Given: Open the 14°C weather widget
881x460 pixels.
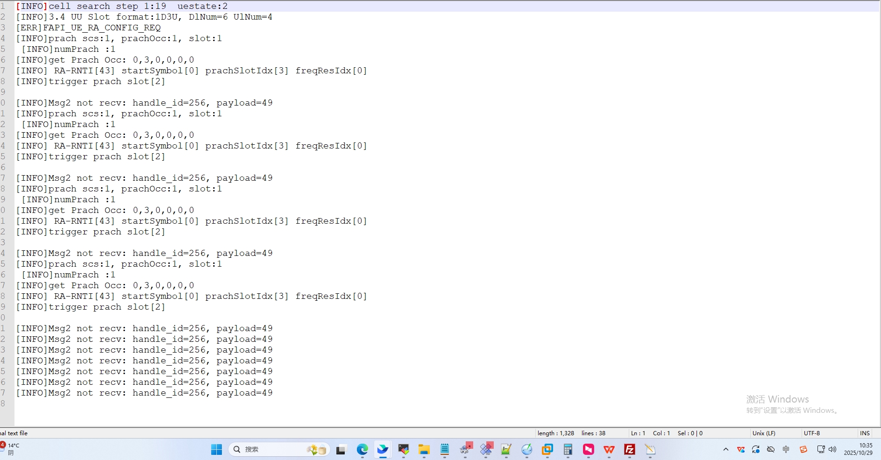Looking at the screenshot, I should click(x=11, y=449).
